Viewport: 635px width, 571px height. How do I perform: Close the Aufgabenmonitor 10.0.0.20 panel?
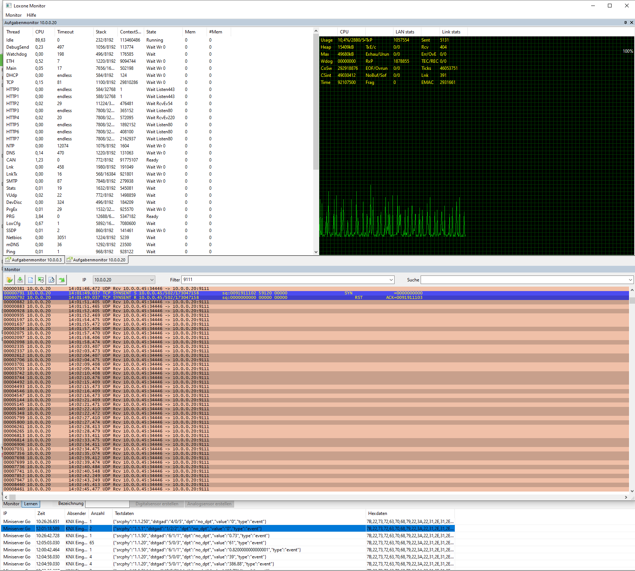pyautogui.click(x=631, y=23)
